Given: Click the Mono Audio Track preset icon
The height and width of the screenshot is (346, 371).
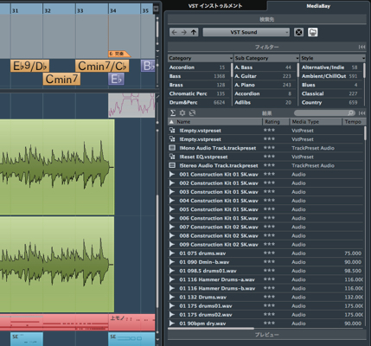Looking at the screenshot, I should tap(172, 148).
